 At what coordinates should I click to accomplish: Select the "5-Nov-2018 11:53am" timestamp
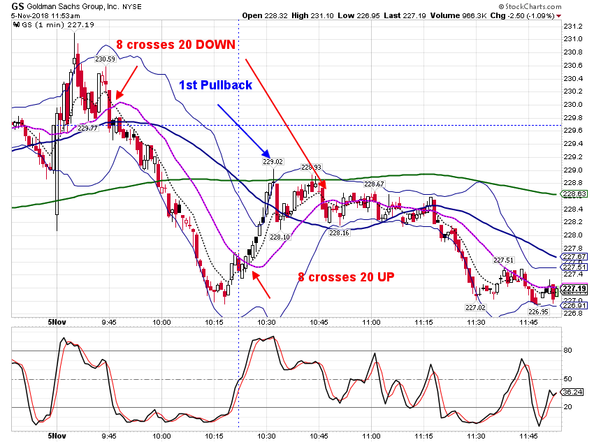(x=45, y=16)
